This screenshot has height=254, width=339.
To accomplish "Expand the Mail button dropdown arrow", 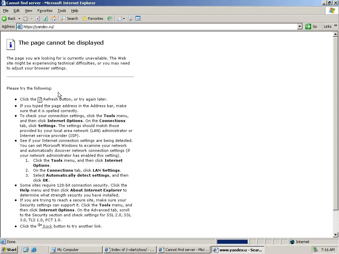I will tap(124, 19).
